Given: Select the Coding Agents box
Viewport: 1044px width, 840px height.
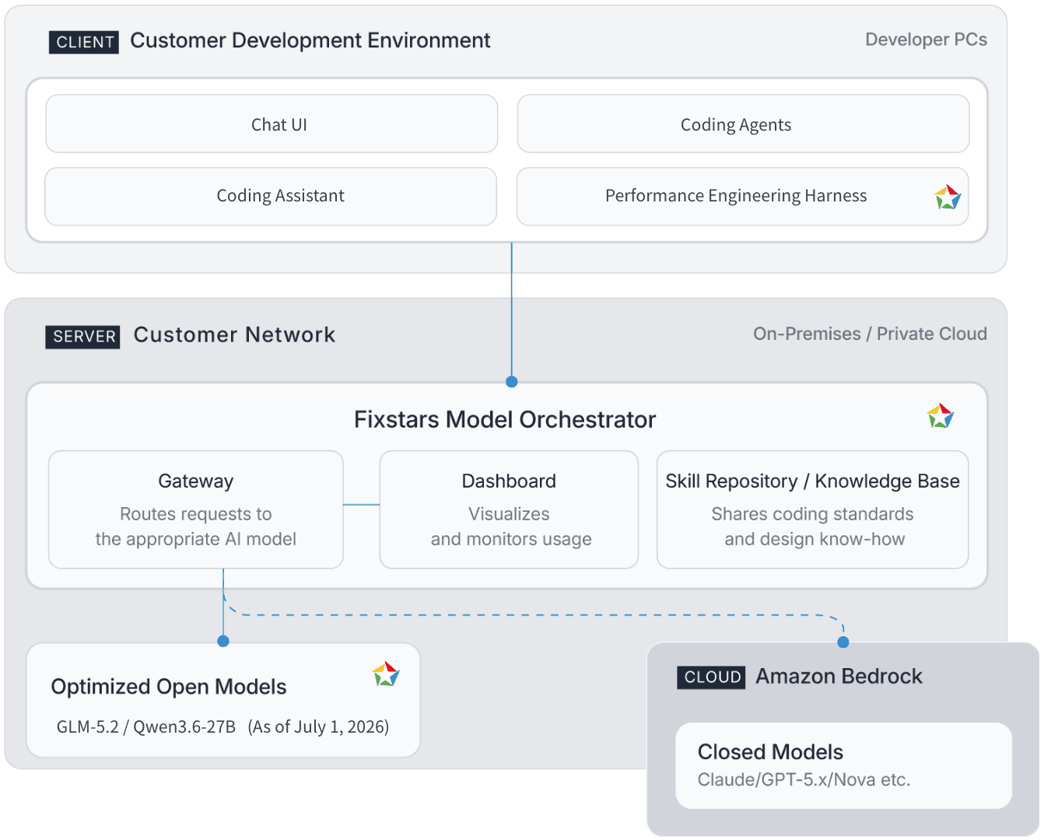Looking at the screenshot, I should 743,124.
